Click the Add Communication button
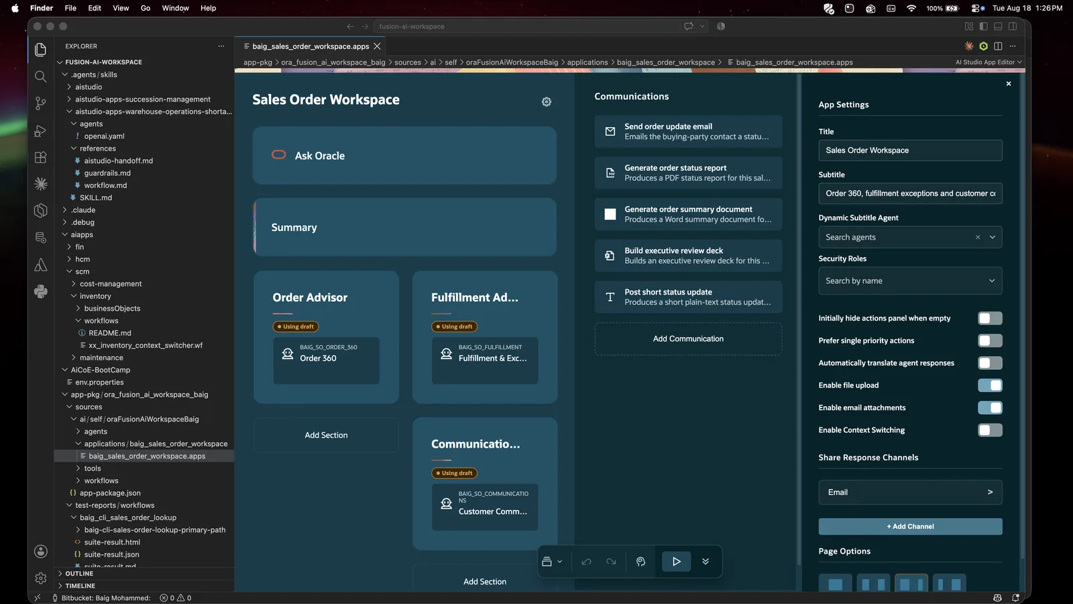 [x=688, y=339]
